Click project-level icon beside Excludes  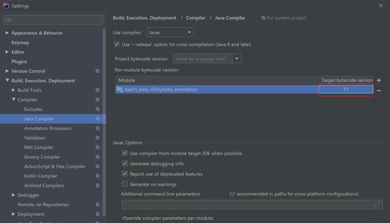coord(98,109)
